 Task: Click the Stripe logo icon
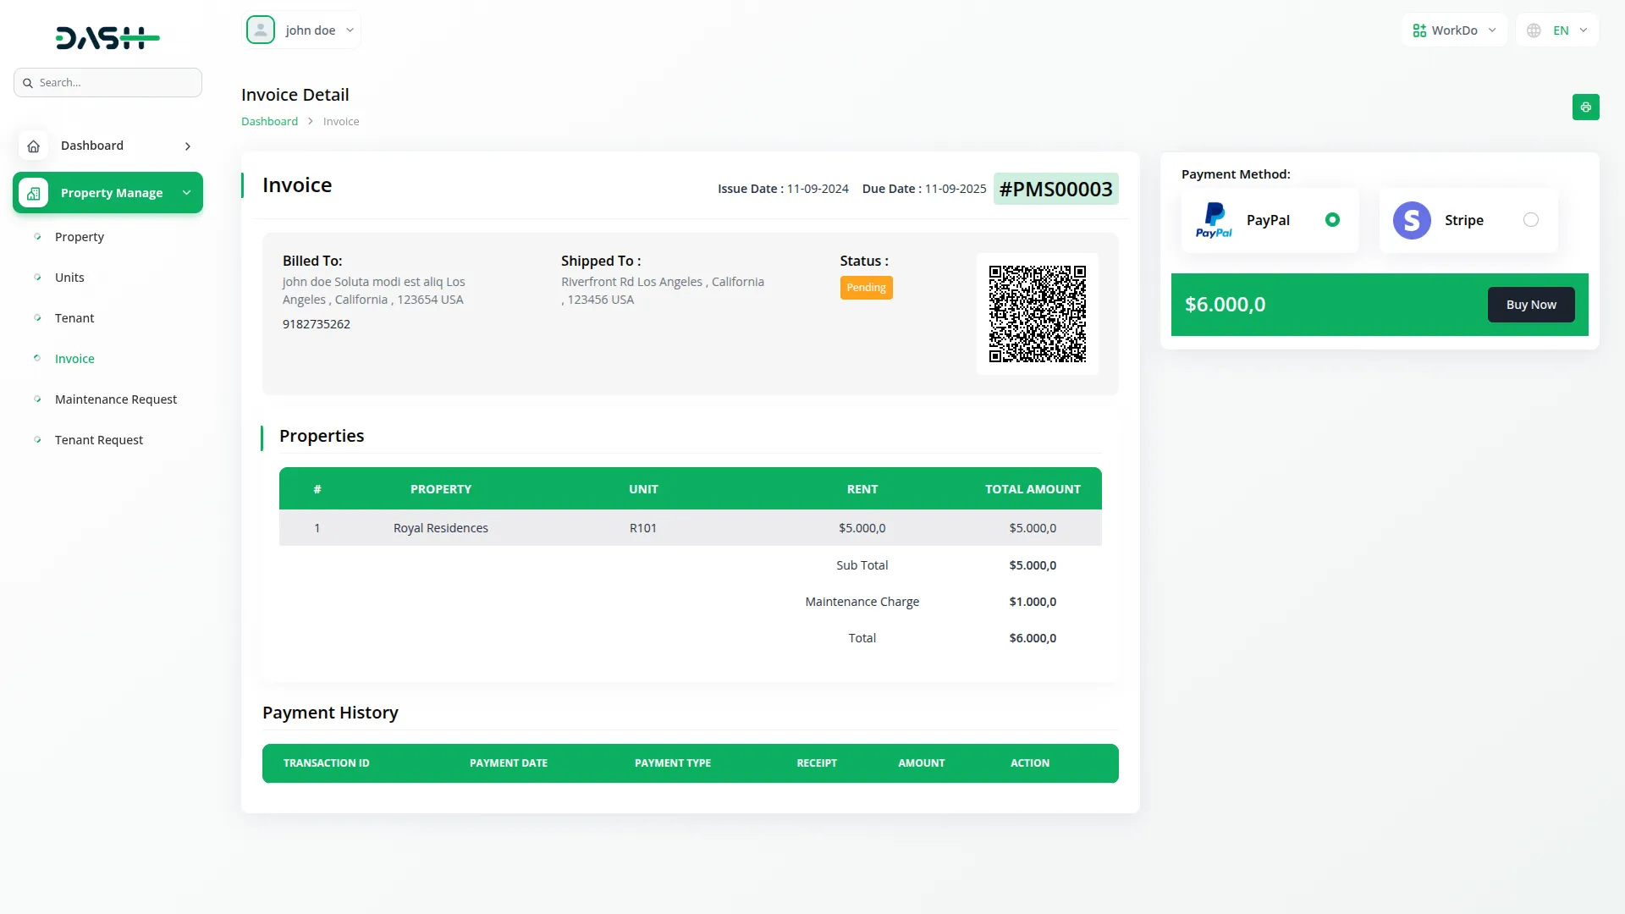[x=1412, y=220]
